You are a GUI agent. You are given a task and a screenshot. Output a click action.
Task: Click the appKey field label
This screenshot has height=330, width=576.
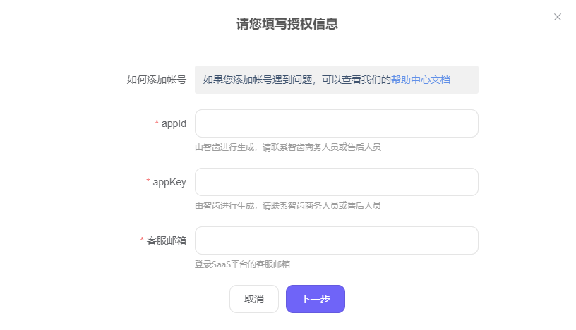[x=169, y=183]
